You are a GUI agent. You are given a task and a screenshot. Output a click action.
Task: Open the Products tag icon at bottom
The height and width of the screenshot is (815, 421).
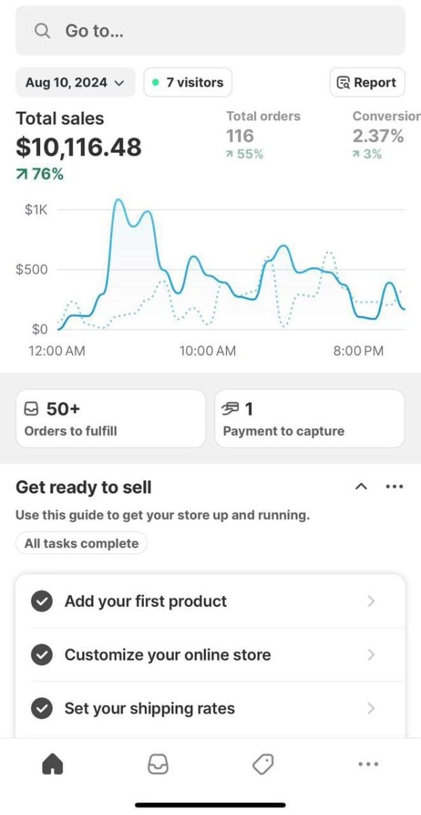pos(263,763)
